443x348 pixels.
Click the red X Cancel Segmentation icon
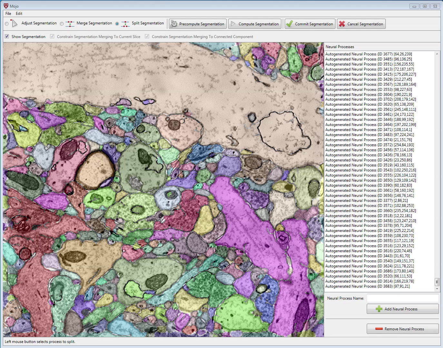click(342, 24)
